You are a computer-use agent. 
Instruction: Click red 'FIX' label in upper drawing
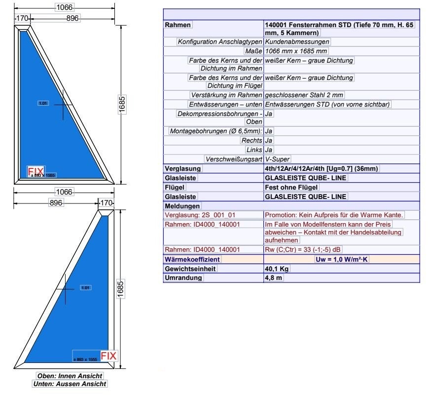36,171
